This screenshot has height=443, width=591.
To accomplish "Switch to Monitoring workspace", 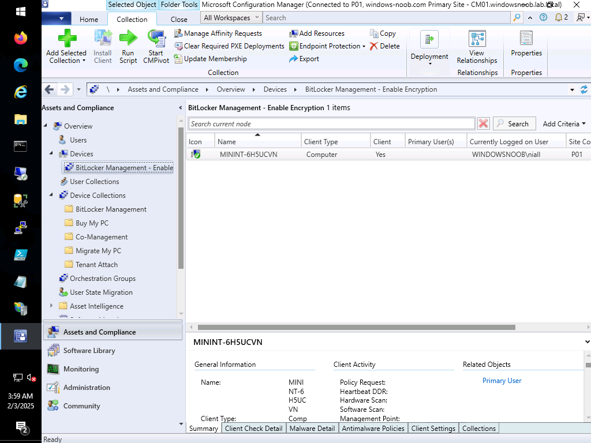I will [113, 369].
